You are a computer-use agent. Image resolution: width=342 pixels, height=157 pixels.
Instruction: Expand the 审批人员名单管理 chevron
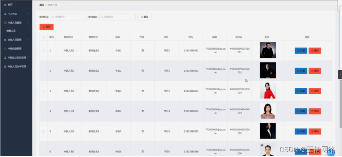click(28, 66)
